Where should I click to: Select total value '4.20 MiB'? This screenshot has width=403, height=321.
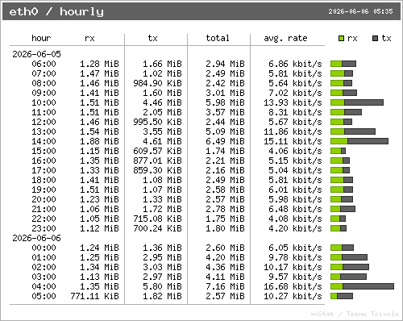pos(225,257)
